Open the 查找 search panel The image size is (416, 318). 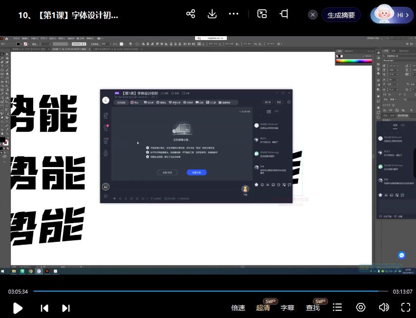[x=312, y=308]
